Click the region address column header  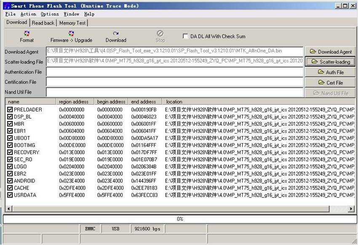[75, 102]
